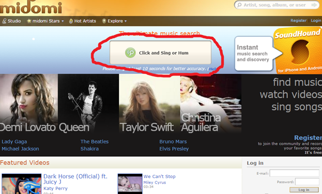Play the We Can't Stop video thumbnail

click(130, 184)
